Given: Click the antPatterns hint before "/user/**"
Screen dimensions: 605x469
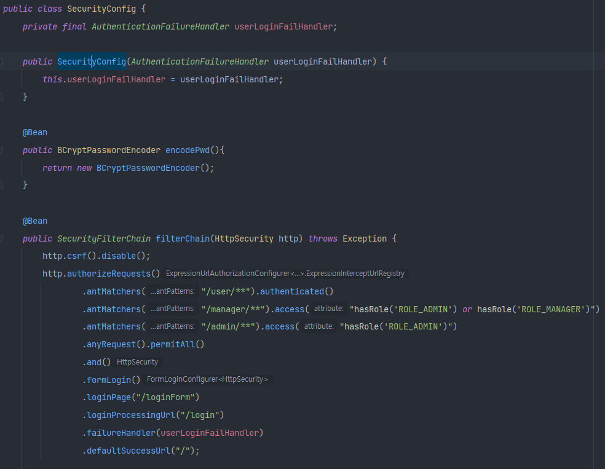Looking at the screenshot, I should point(173,291).
